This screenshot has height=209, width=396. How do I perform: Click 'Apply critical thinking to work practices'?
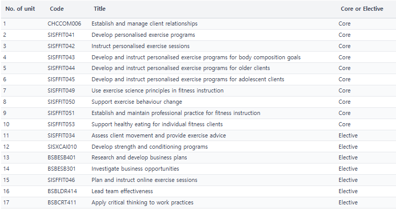pyautogui.click(x=143, y=202)
